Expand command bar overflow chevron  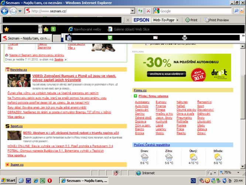(243, 36)
